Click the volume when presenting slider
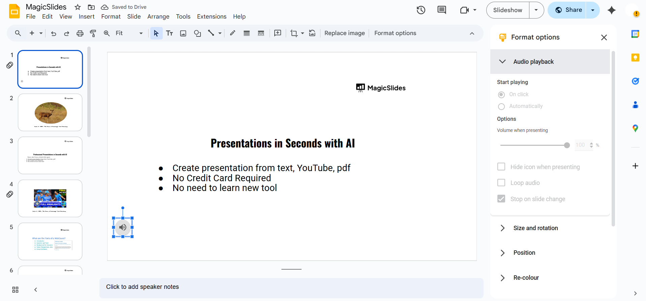 (x=534, y=145)
